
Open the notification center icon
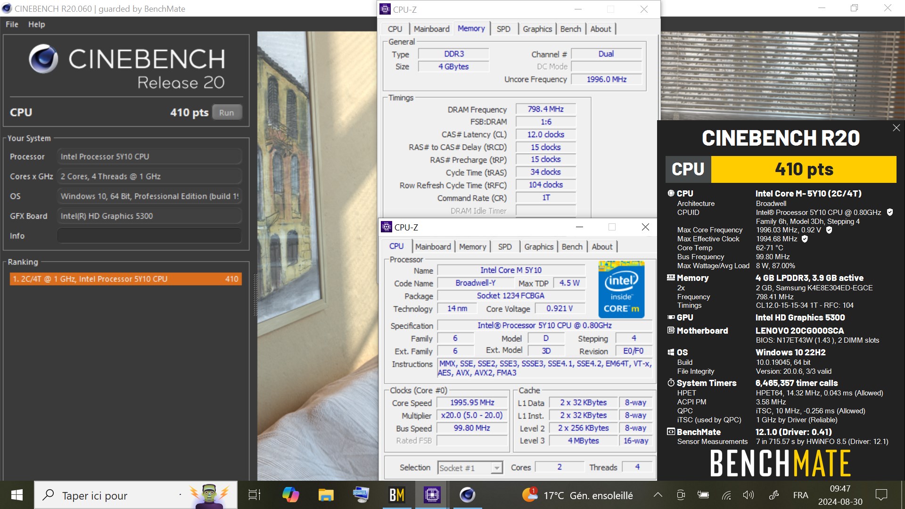[881, 495]
